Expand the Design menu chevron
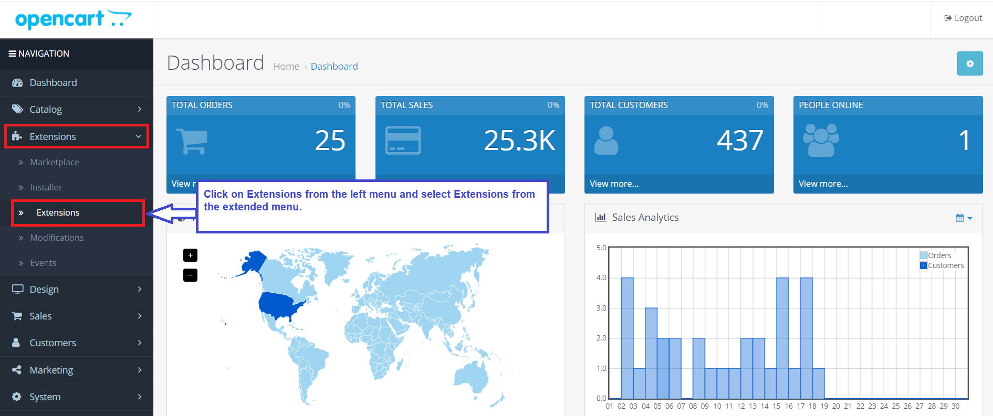The height and width of the screenshot is (416, 993). pyautogui.click(x=140, y=289)
